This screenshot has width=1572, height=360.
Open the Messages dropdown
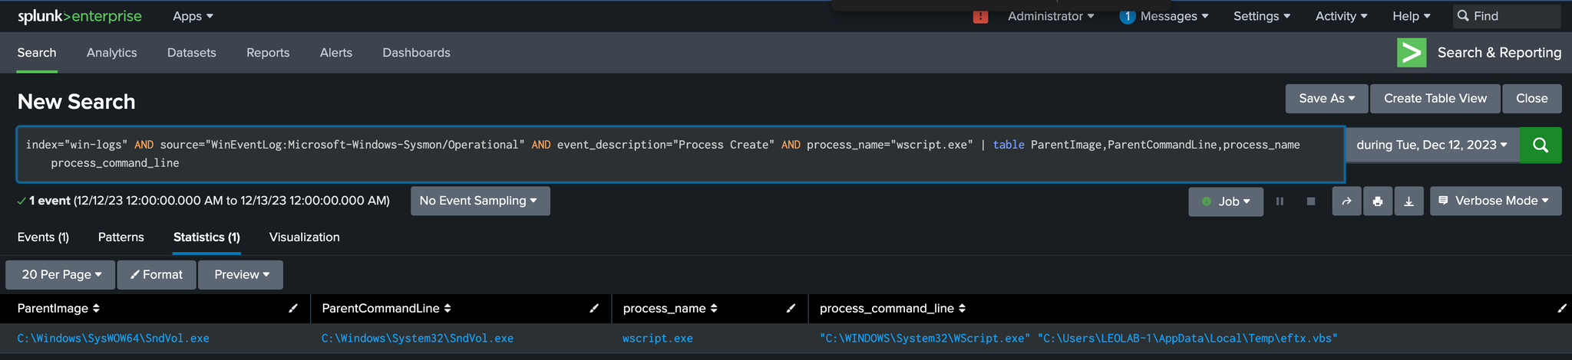click(x=1174, y=16)
